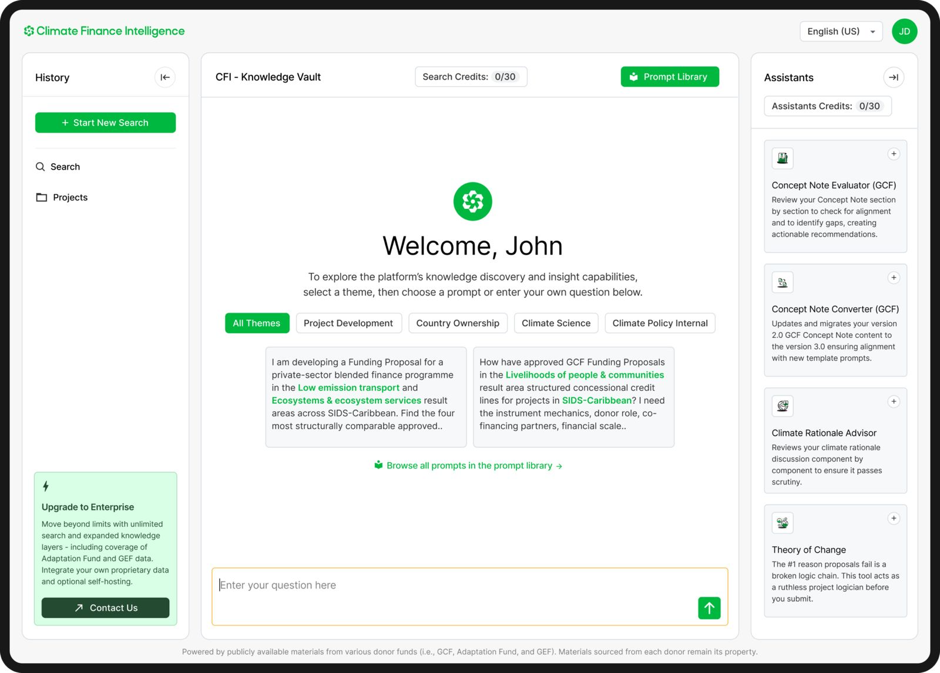This screenshot has width=940, height=673.
Task: Add the Theory of Change assistant with plus icon
Action: coord(894,518)
